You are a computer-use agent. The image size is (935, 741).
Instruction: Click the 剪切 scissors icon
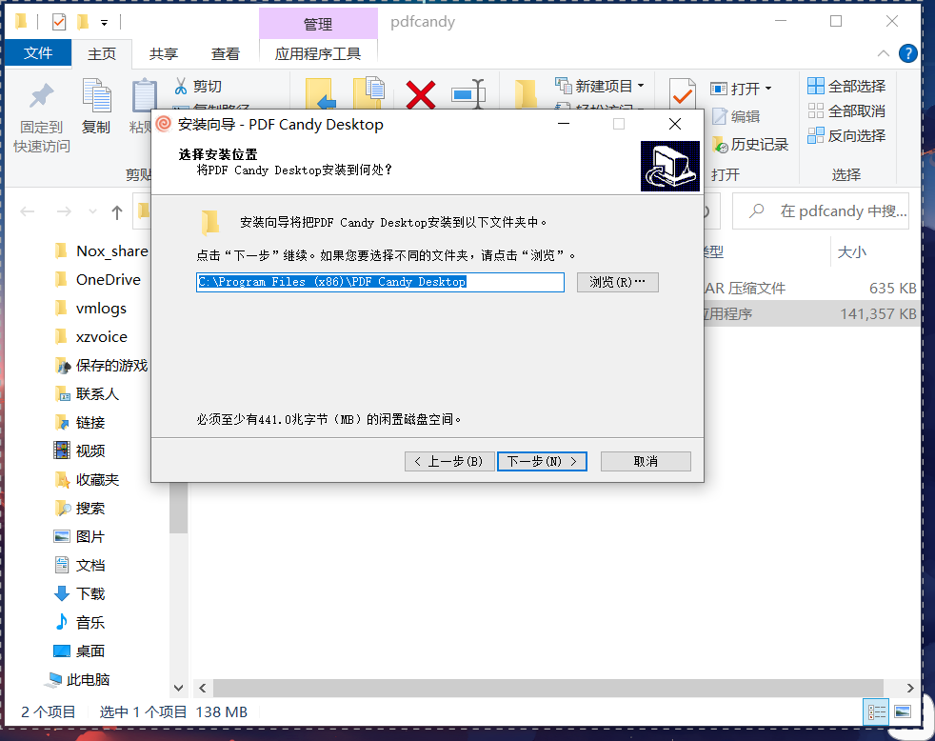click(181, 87)
